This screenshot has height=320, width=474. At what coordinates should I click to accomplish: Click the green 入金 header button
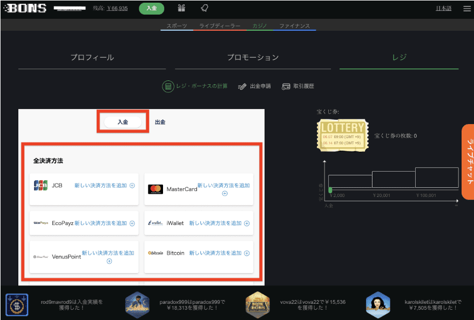pyautogui.click(x=152, y=8)
